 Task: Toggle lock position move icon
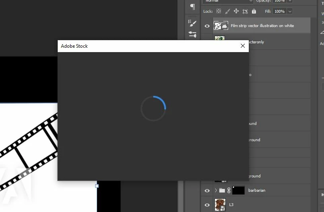tap(236, 11)
